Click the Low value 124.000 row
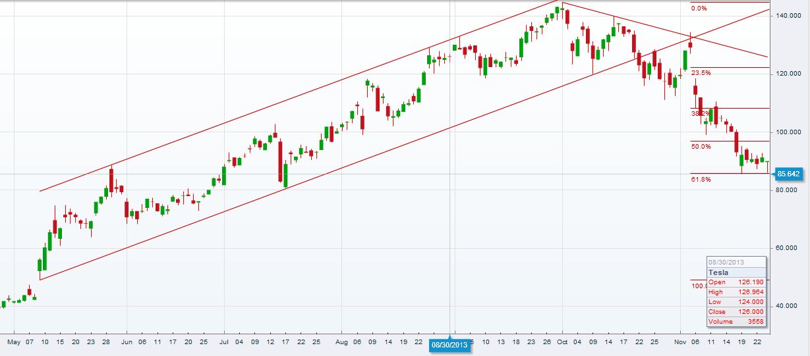Image resolution: width=810 pixels, height=356 pixels. pyautogui.click(x=736, y=302)
